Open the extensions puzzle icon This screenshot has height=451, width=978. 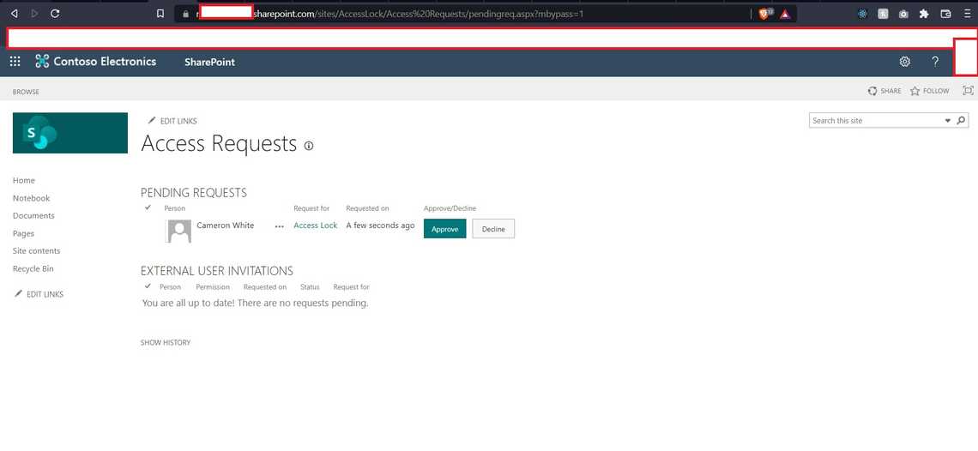[x=924, y=14]
